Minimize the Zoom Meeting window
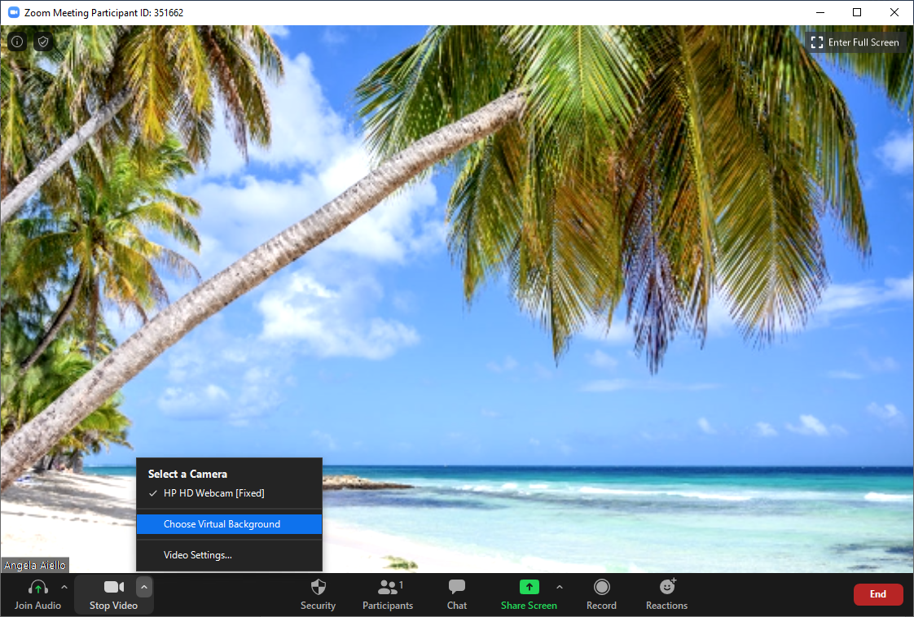The height and width of the screenshot is (617, 914). [x=820, y=12]
